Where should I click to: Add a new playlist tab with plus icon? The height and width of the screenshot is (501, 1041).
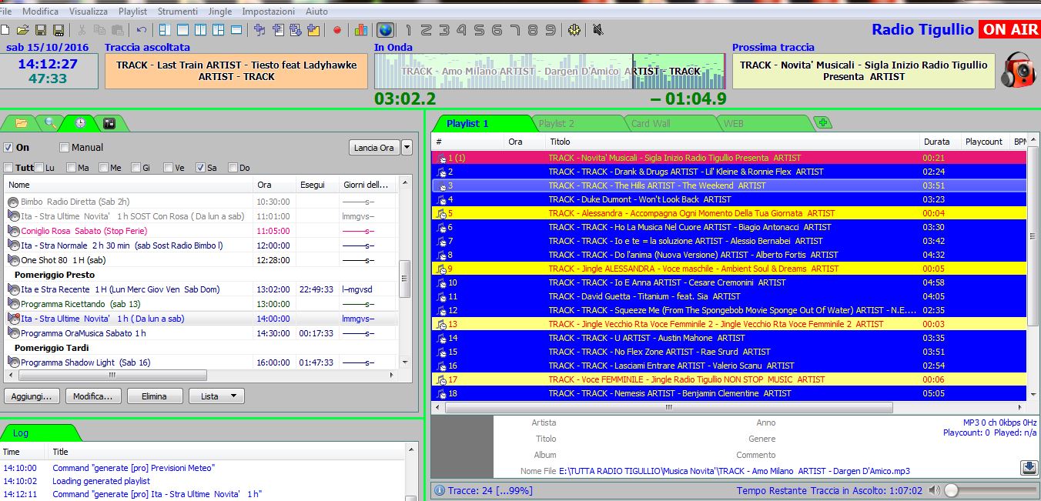[822, 123]
